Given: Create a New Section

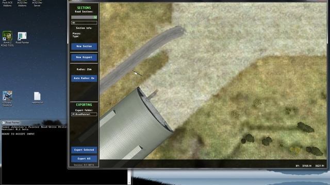Looking at the screenshot, I should point(84,46).
